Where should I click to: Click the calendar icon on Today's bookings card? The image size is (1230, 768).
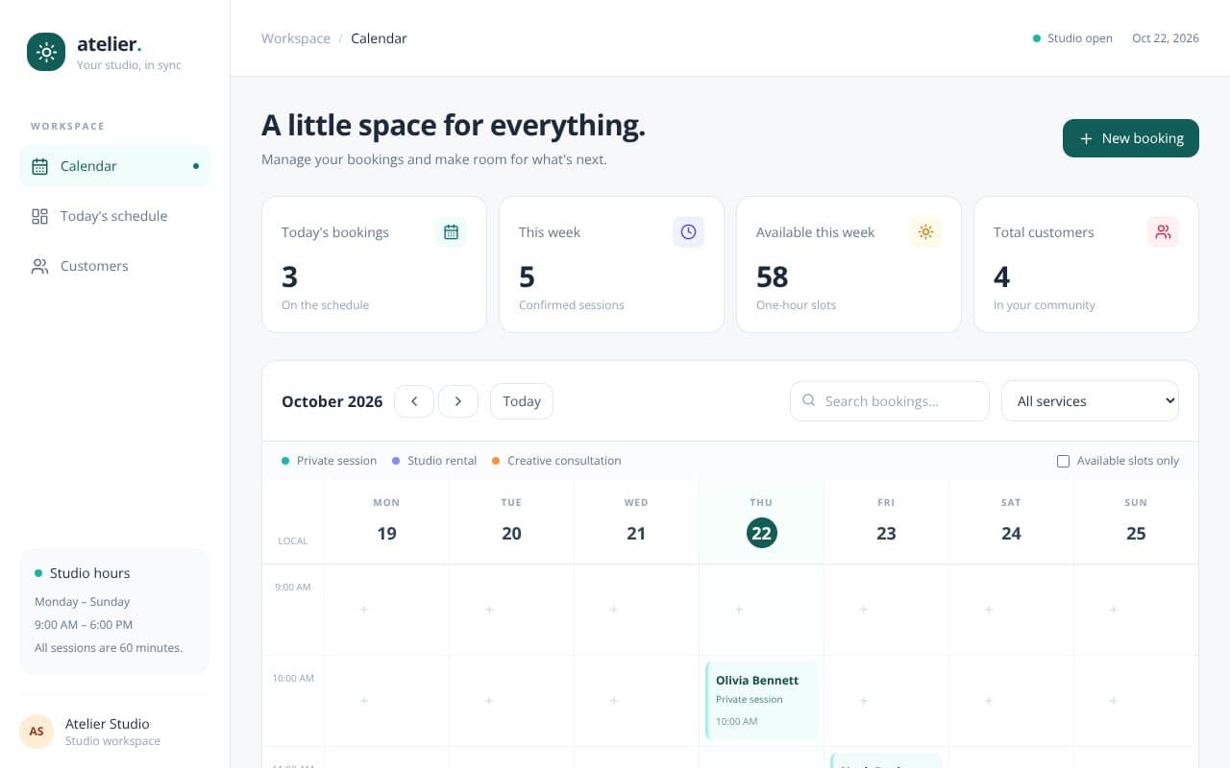coord(451,231)
